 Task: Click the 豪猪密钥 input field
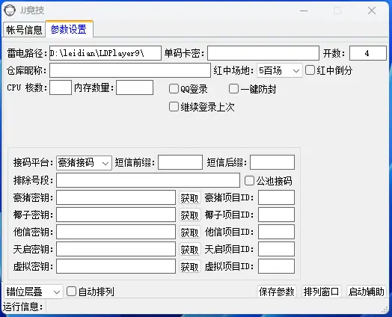[x=116, y=197]
